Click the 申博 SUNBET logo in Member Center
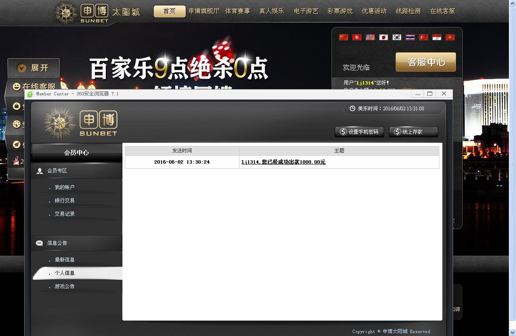 pyautogui.click(x=81, y=123)
